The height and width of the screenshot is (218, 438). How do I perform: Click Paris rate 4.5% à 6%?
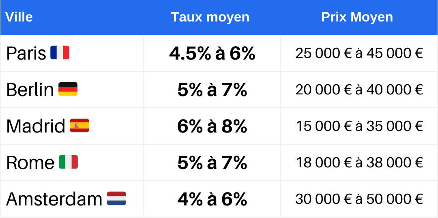[x=212, y=53]
